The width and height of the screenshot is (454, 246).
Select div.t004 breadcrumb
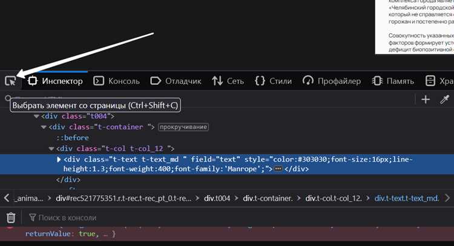click(217, 198)
